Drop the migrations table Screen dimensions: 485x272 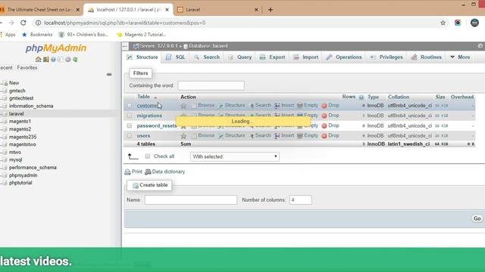tap(330, 116)
